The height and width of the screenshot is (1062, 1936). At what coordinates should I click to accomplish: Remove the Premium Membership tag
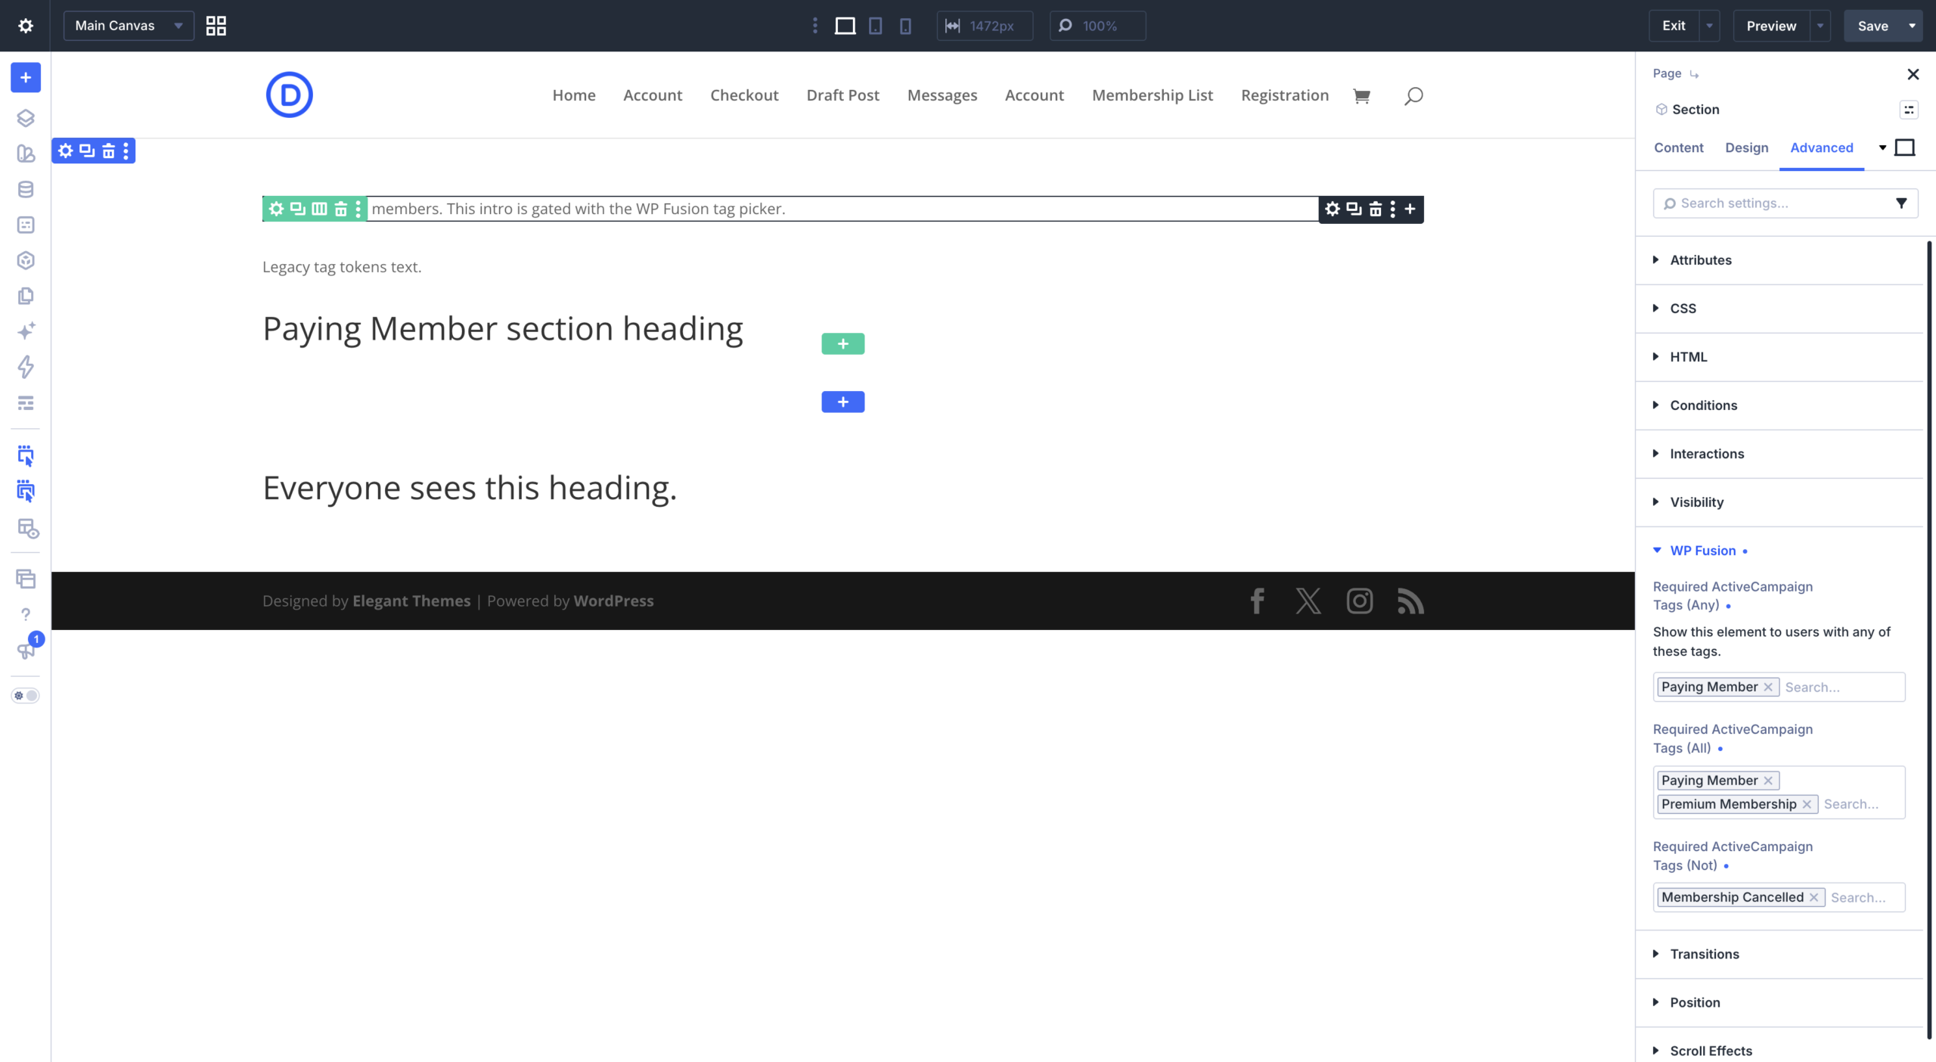(1806, 804)
